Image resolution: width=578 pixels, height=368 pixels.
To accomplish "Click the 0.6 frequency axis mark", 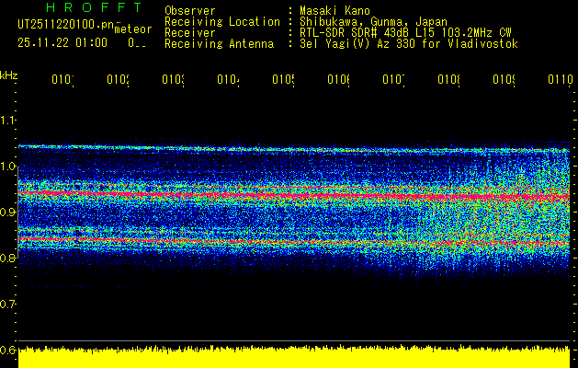I will coord(8,350).
